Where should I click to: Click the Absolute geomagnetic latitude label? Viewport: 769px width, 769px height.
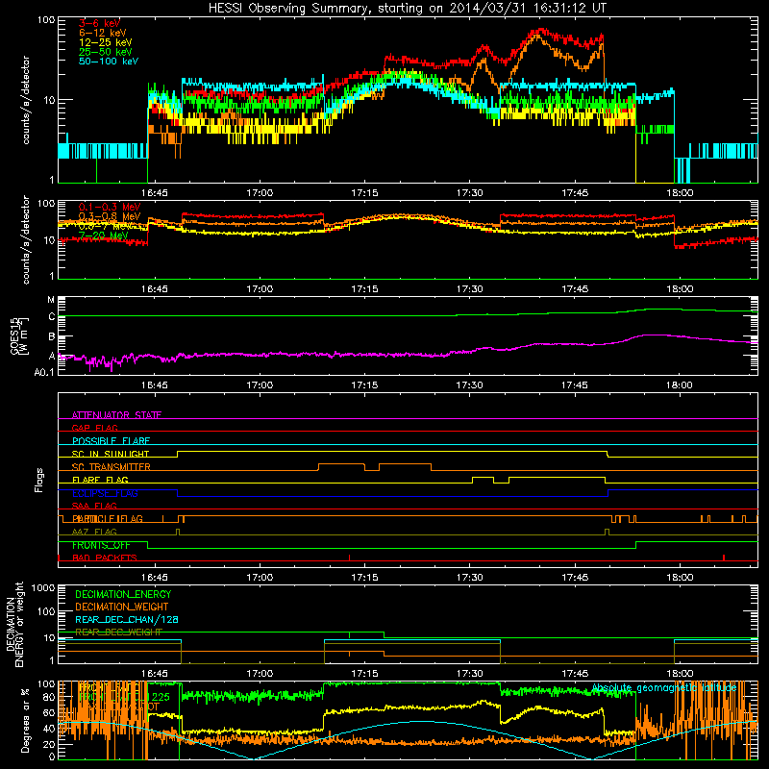pyautogui.click(x=664, y=687)
